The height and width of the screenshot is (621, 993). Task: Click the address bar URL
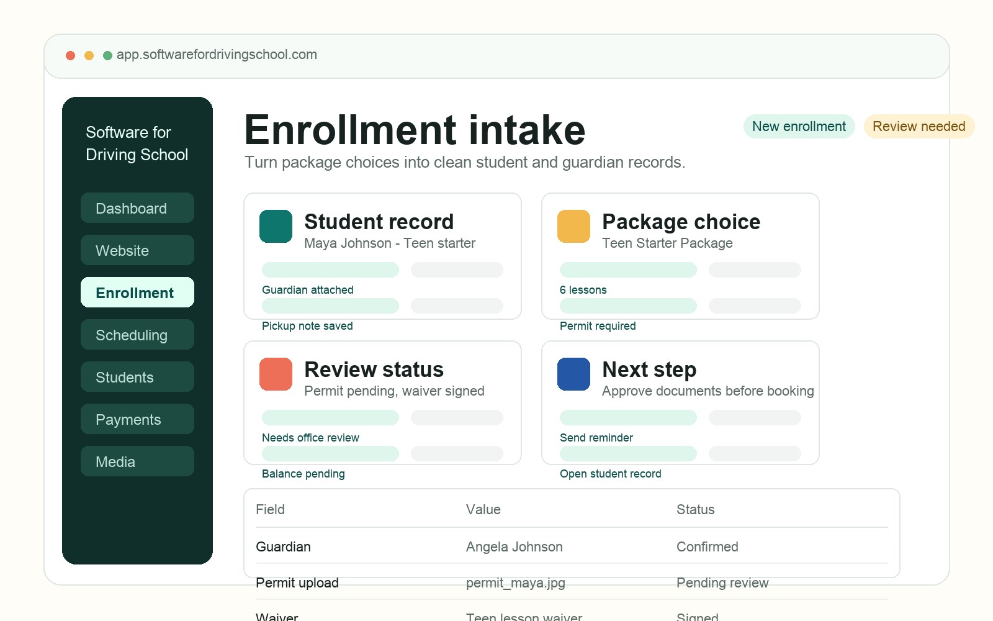pyautogui.click(x=217, y=55)
